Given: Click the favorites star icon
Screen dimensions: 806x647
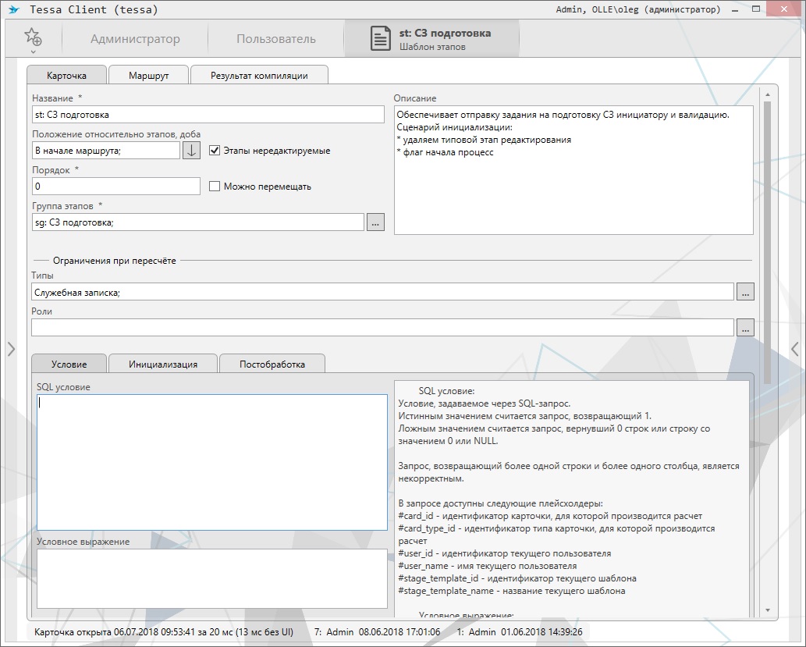Looking at the screenshot, I should point(32,36).
